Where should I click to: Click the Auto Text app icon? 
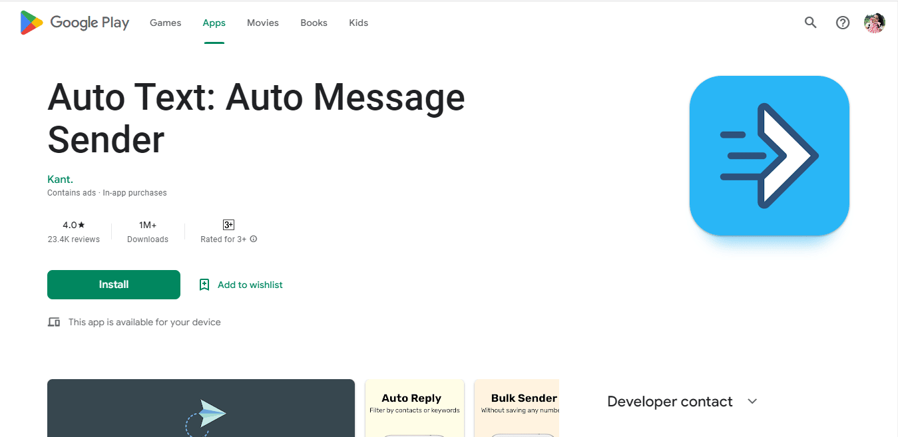(x=770, y=156)
